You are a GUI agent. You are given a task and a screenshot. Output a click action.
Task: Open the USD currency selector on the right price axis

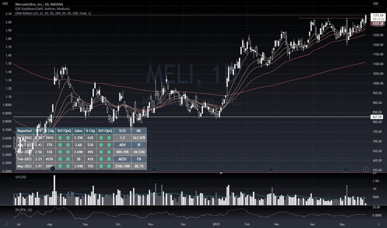click(375, 3)
